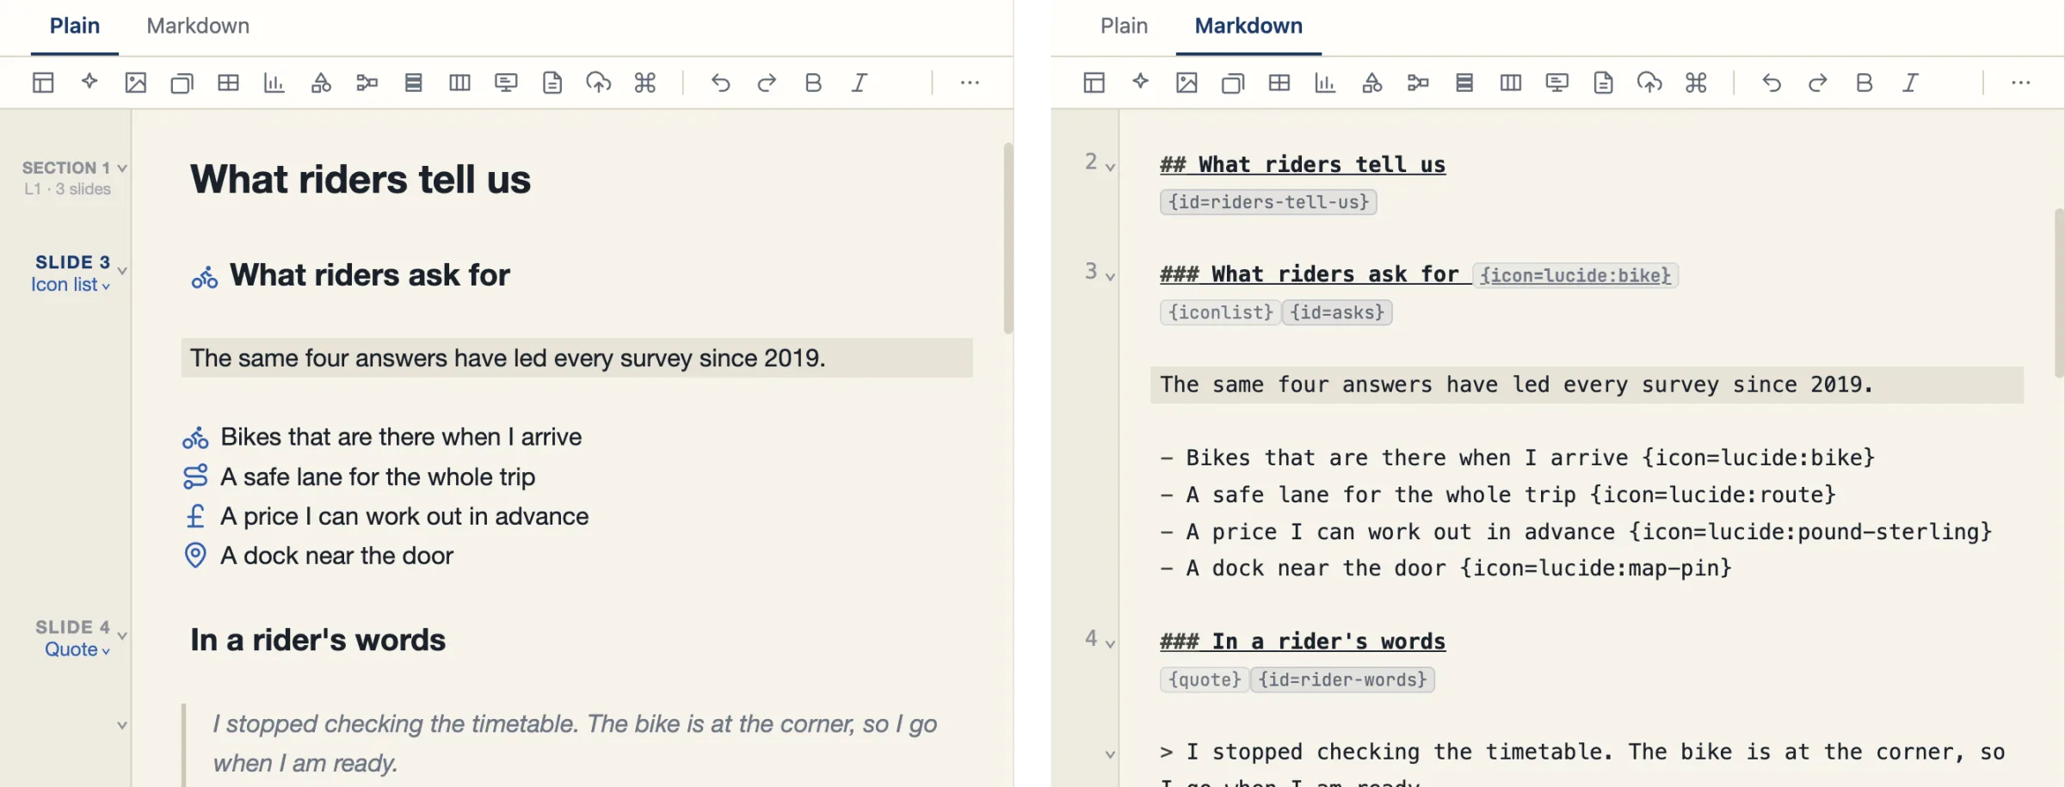
Task: Click the layout icon in the left pane toolbar
Action: pos(43,83)
